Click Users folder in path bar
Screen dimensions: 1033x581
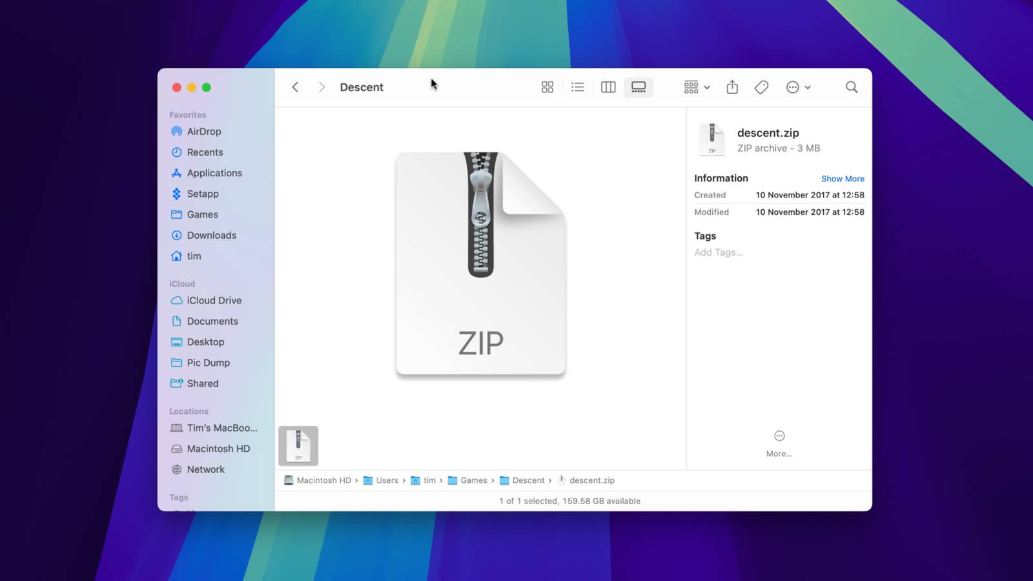click(x=387, y=480)
